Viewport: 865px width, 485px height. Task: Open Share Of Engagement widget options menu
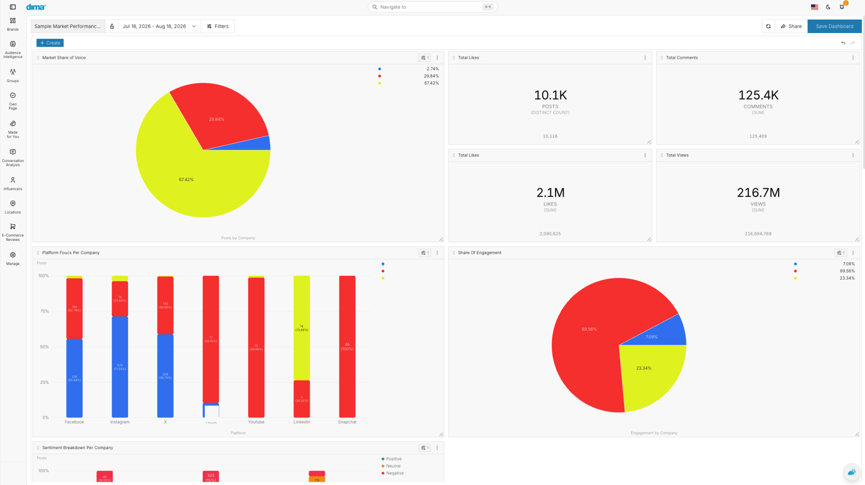tap(853, 253)
